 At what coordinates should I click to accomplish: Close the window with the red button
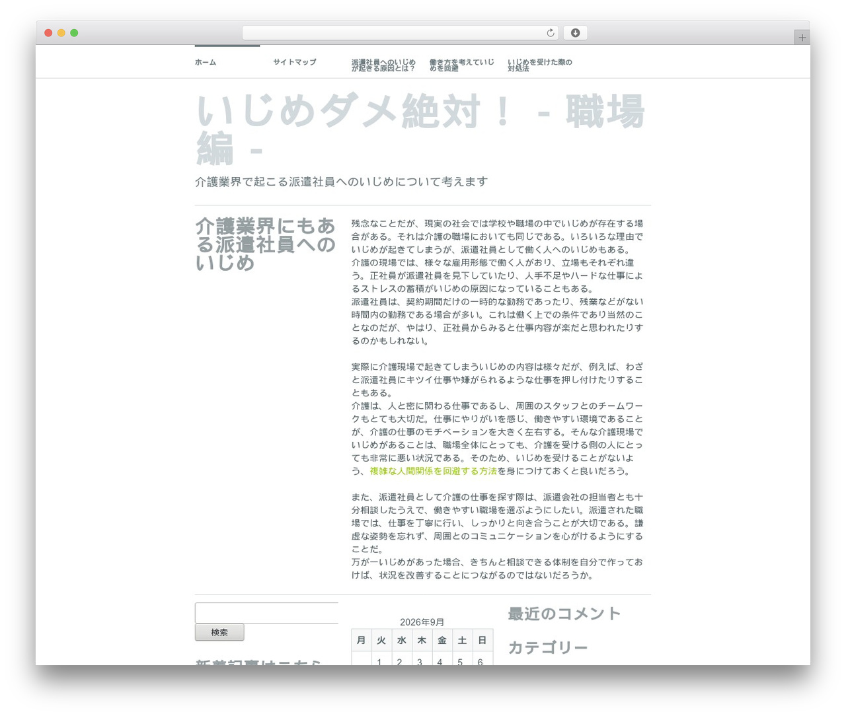click(48, 33)
